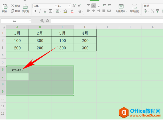Screen dimensions: 163x120
Task: Click the Cut (剪切) scissors icon
Action: pos(12,6)
